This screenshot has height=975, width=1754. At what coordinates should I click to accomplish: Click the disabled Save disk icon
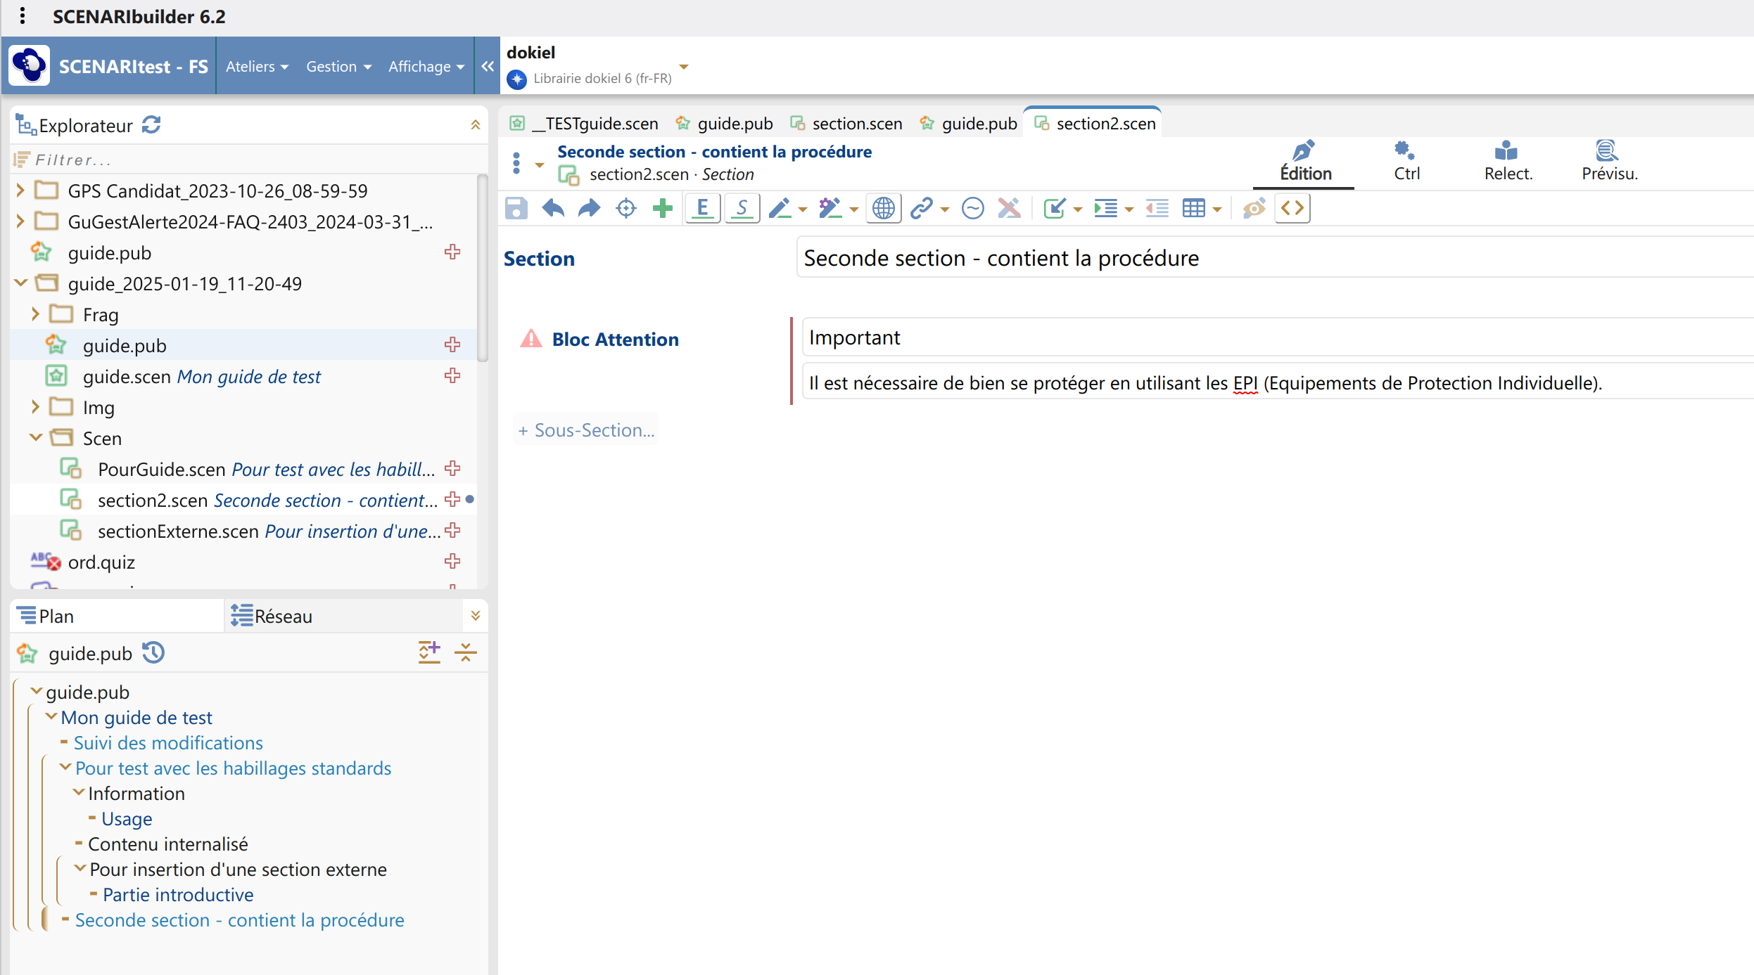pyautogui.click(x=516, y=209)
